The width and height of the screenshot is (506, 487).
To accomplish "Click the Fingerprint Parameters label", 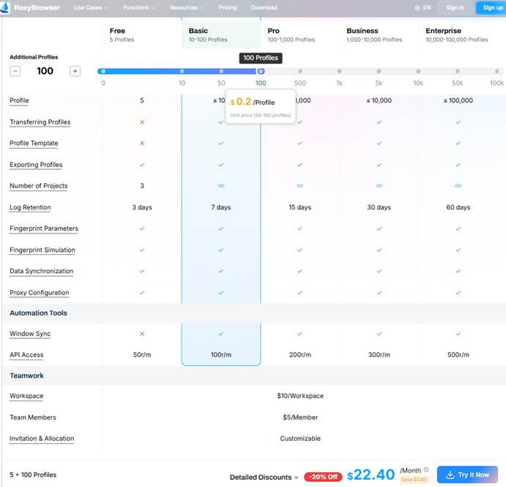I will 44,228.
